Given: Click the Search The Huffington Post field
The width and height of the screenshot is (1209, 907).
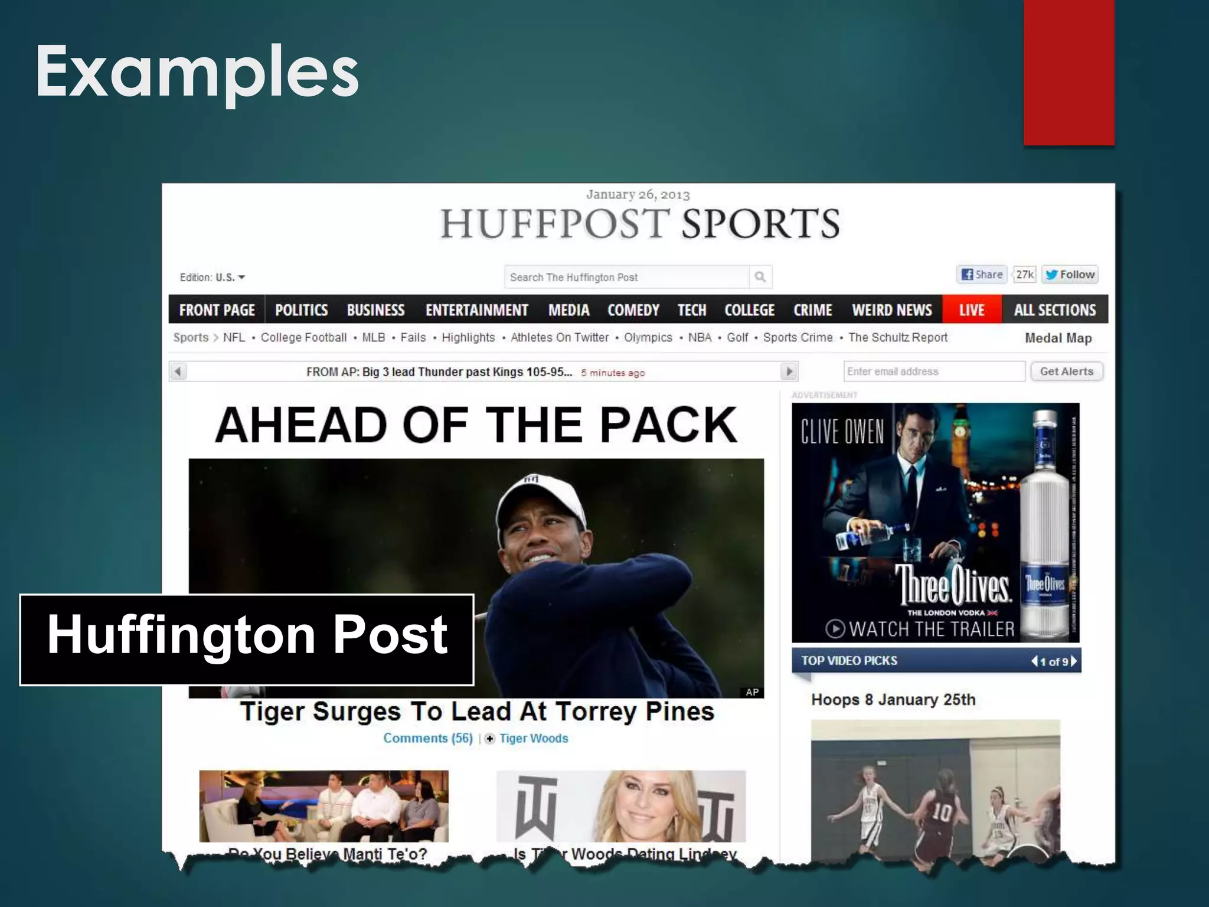Looking at the screenshot, I should (x=626, y=277).
